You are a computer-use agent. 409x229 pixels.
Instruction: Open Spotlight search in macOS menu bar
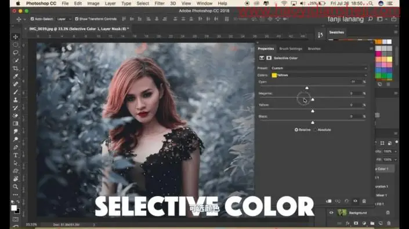click(370, 3)
